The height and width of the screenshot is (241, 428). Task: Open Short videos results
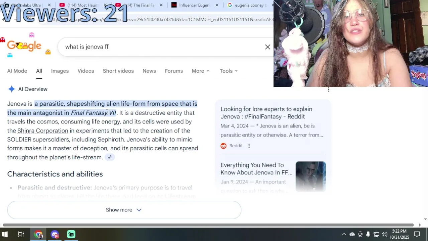(x=118, y=71)
